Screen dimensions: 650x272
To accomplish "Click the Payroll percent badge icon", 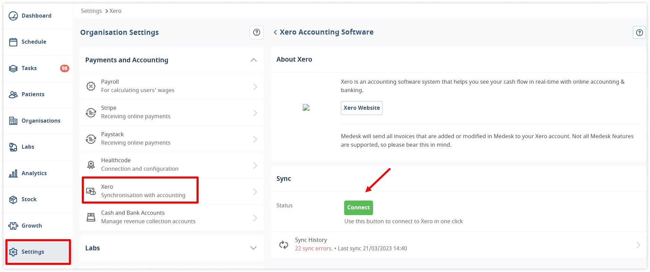I will pyautogui.click(x=91, y=86).
